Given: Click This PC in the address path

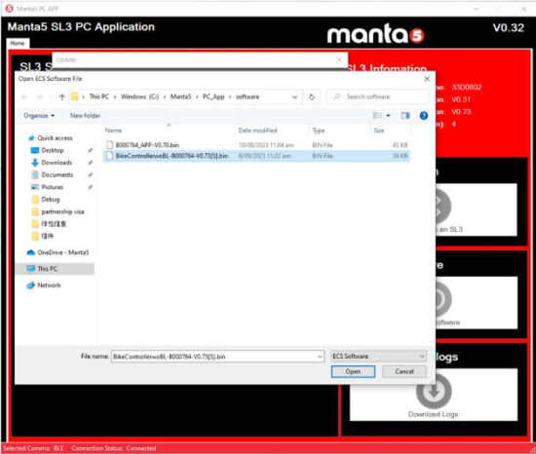Looking at the screenshot, I should [99, 96].
